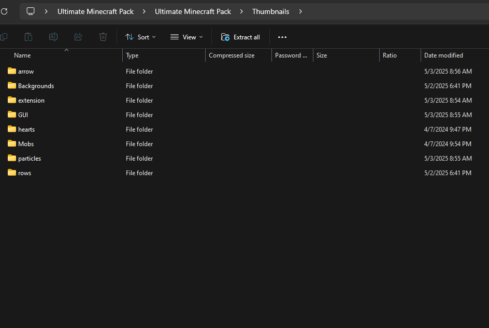
Task: Click File folder type in GUI row
Action: click(x=139, y=115)
